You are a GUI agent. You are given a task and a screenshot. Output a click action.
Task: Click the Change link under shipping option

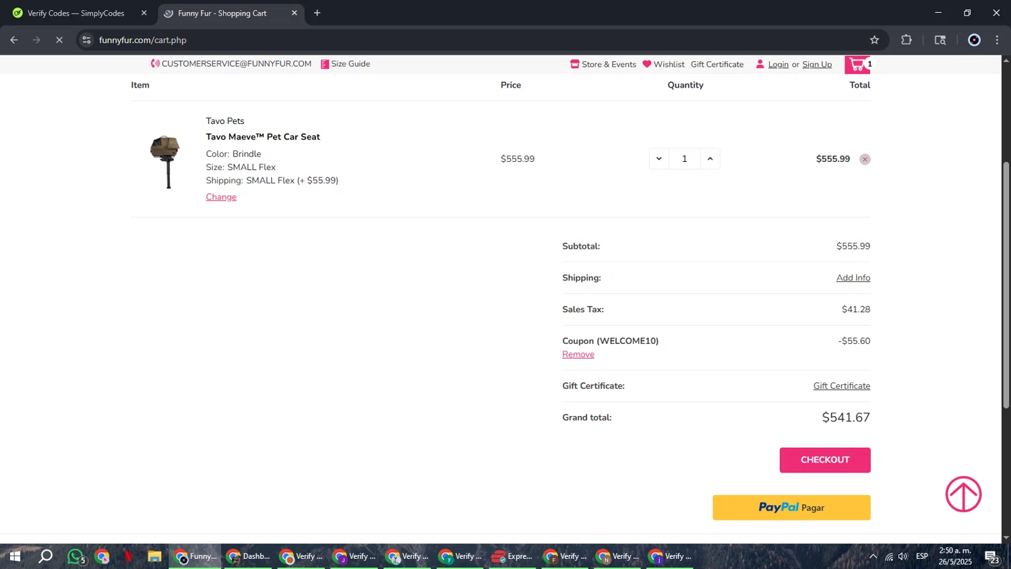click(x=221, y=197)
